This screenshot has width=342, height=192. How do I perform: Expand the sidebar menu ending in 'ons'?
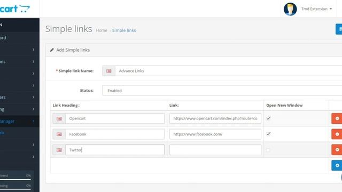pos(20,62)
